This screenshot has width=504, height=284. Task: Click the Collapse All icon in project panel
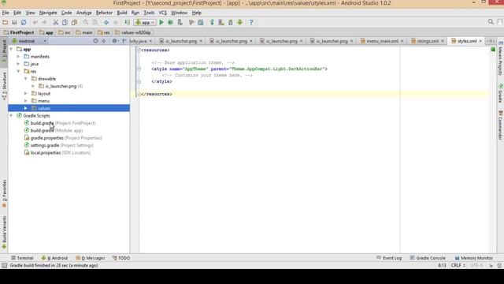coord(103,41)
